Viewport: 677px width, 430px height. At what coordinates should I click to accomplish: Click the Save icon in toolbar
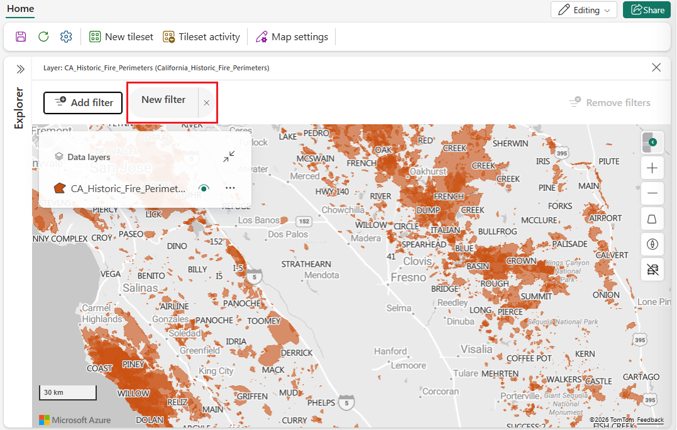(x=21, y=36)
